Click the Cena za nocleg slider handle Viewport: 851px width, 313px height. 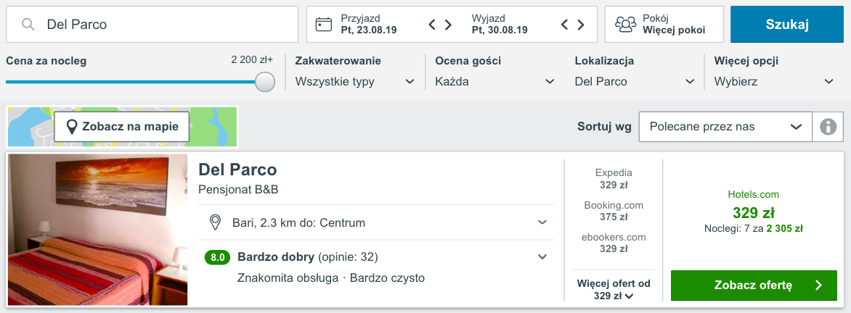[x=266, y=83]
